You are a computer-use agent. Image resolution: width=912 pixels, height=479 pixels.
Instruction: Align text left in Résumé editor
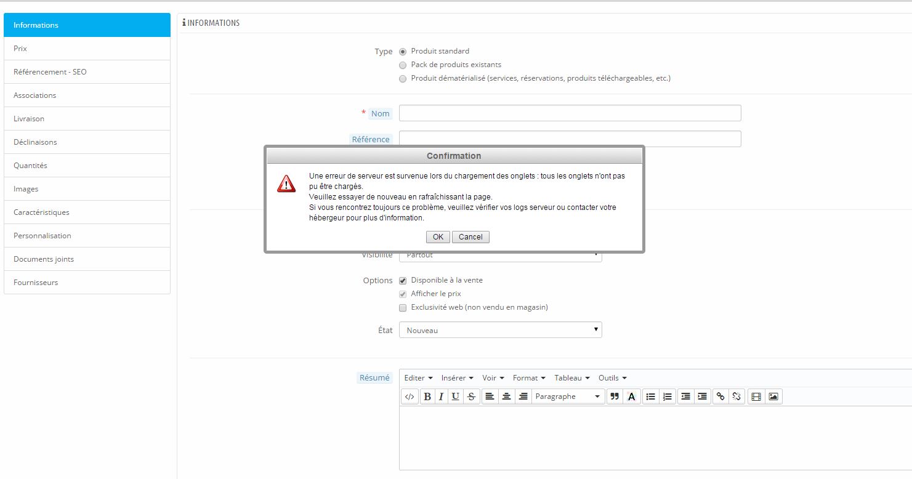click(490, 396)
